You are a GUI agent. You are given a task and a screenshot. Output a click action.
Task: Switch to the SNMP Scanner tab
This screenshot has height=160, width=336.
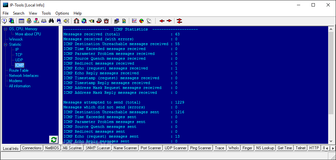pyautogui.click(x=98, y=148)
